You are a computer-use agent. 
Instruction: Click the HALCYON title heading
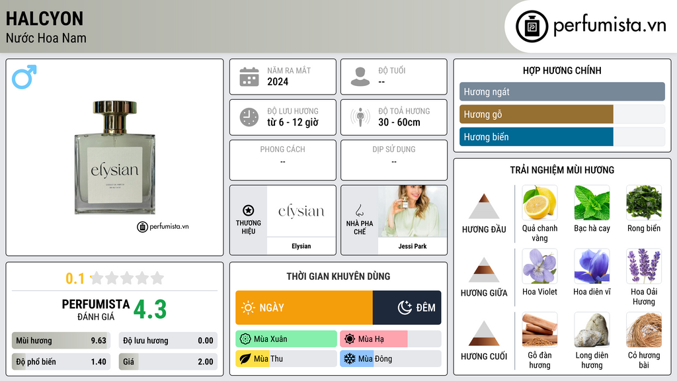(44, 19)
